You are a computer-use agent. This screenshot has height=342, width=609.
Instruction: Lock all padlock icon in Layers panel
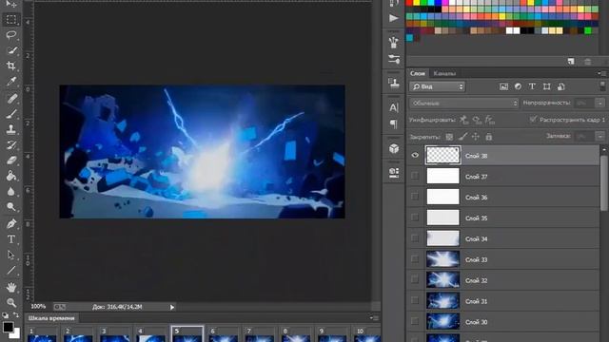488,137
